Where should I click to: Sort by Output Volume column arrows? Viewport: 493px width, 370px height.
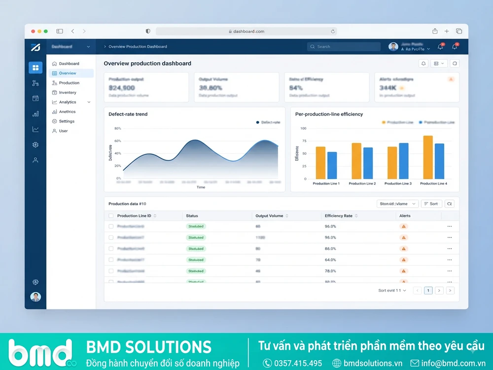[287, 216]
